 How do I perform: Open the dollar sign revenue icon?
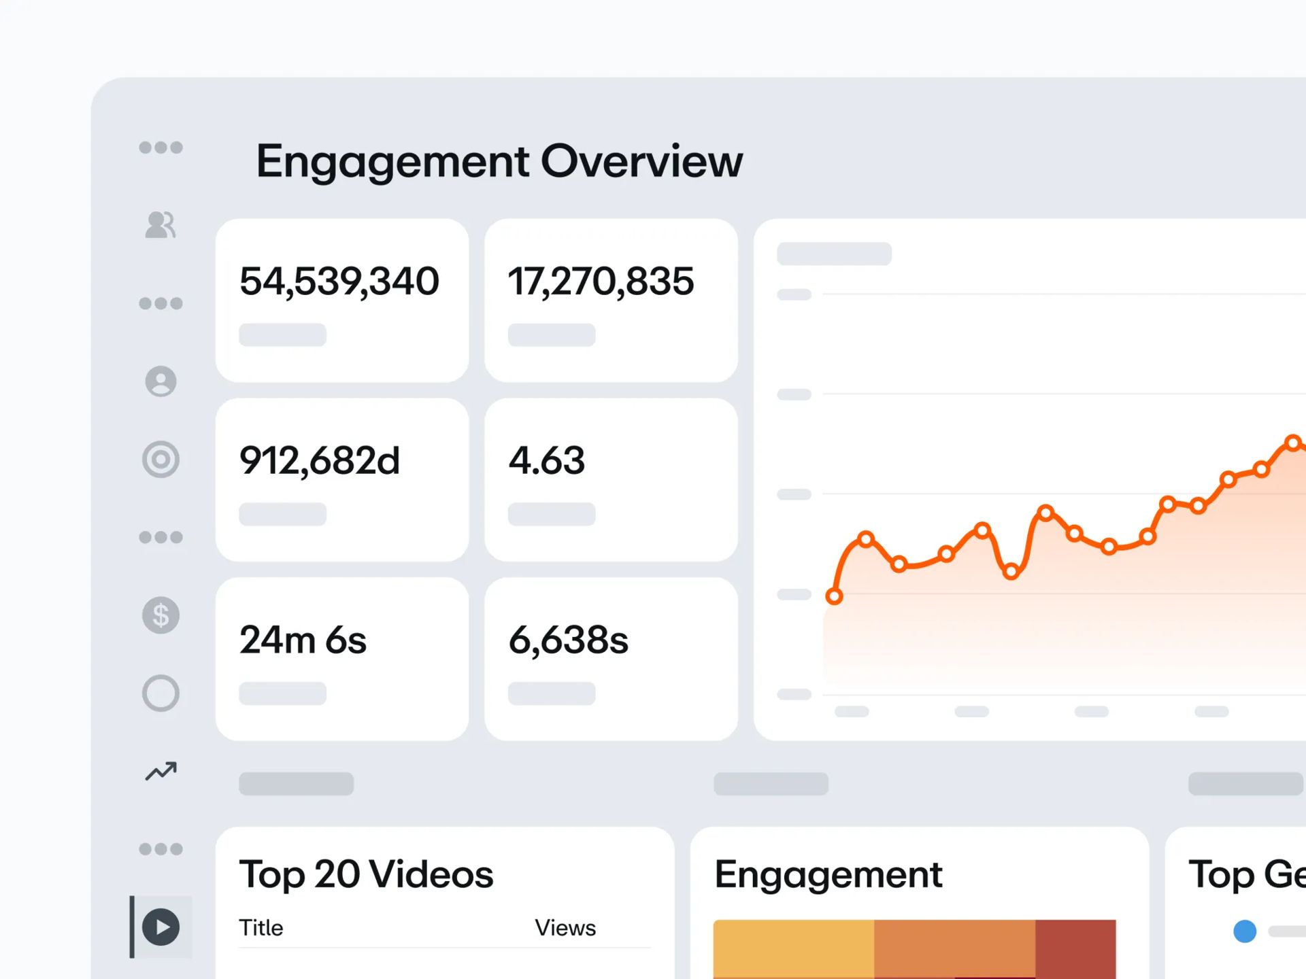161,615
